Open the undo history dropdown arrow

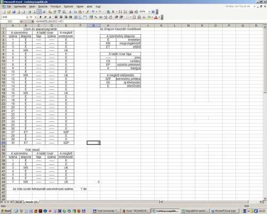(96, 12)
